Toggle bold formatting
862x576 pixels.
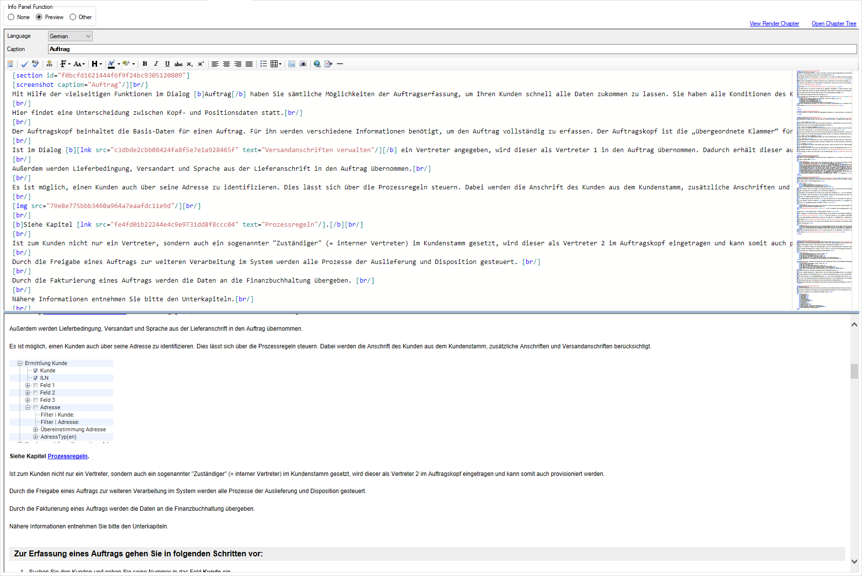(x=145, y=64)
